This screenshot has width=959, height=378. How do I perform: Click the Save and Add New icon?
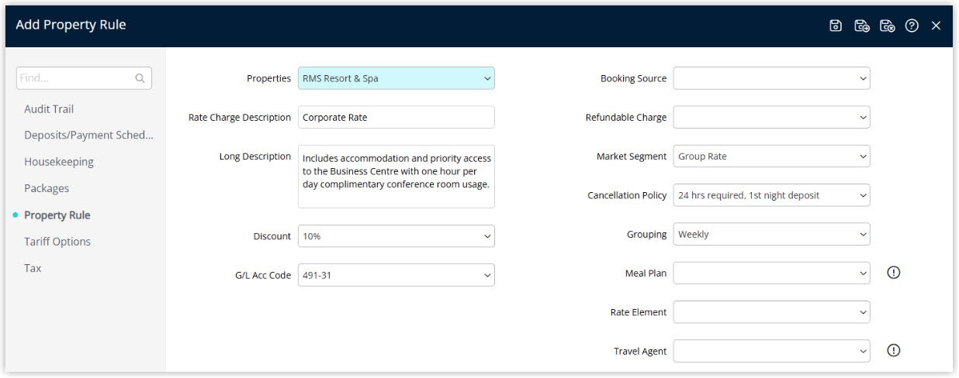click(862, 26)
